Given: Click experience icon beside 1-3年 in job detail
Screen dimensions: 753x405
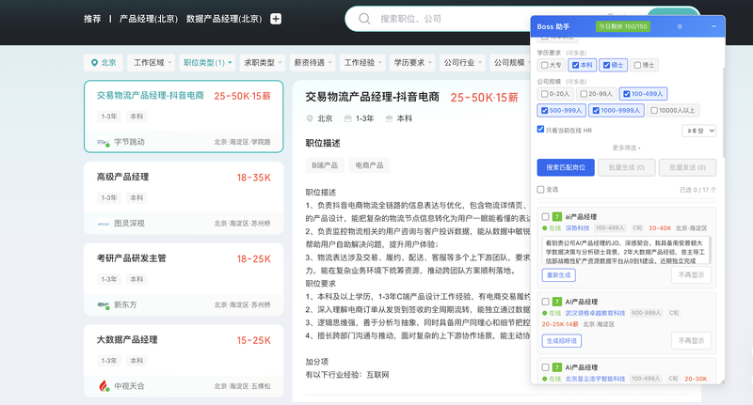Looking at the screenshot, I should point(347,118).
